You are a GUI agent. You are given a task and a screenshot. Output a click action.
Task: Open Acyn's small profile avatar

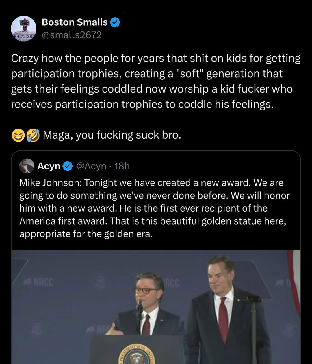point(27,166)
